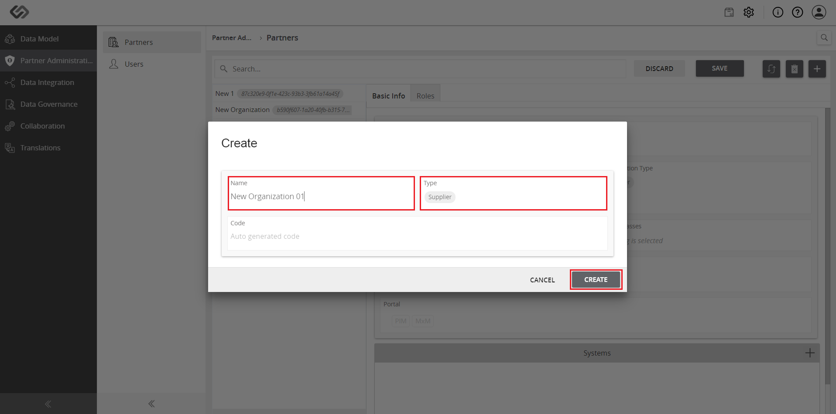
Task: Toggle the MxM portal option
Action: pyautogui.click(x=423, y=321)
